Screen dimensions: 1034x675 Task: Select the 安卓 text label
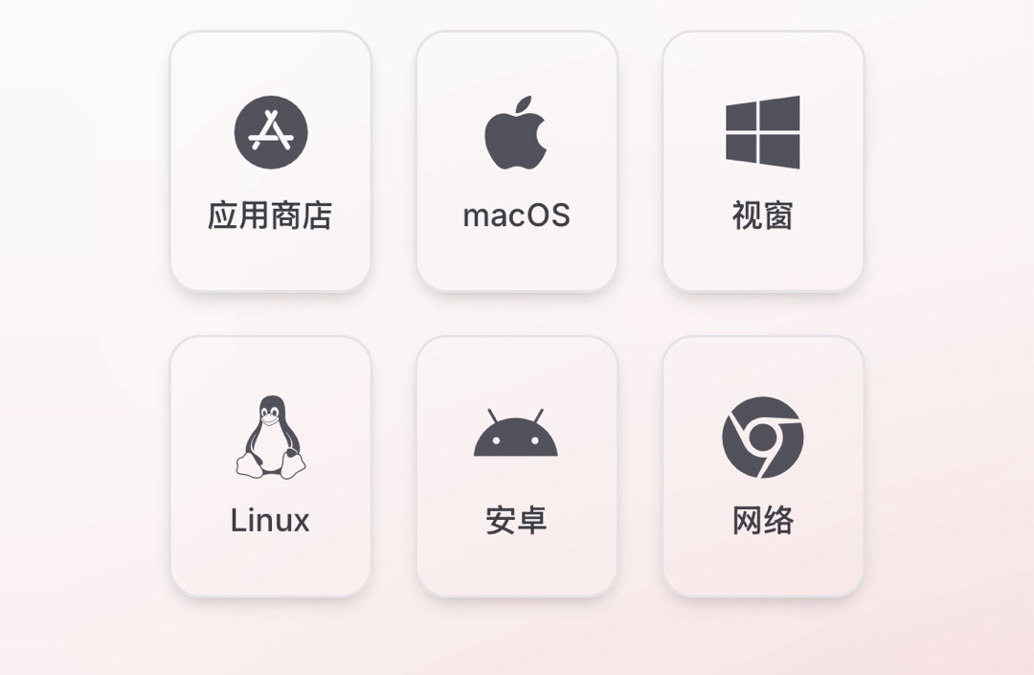point(516,521)
